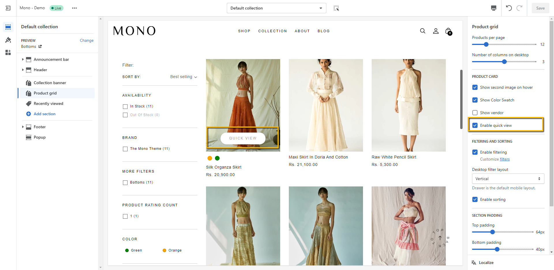Activate the inspector selection tool icon

click(336, 8)
